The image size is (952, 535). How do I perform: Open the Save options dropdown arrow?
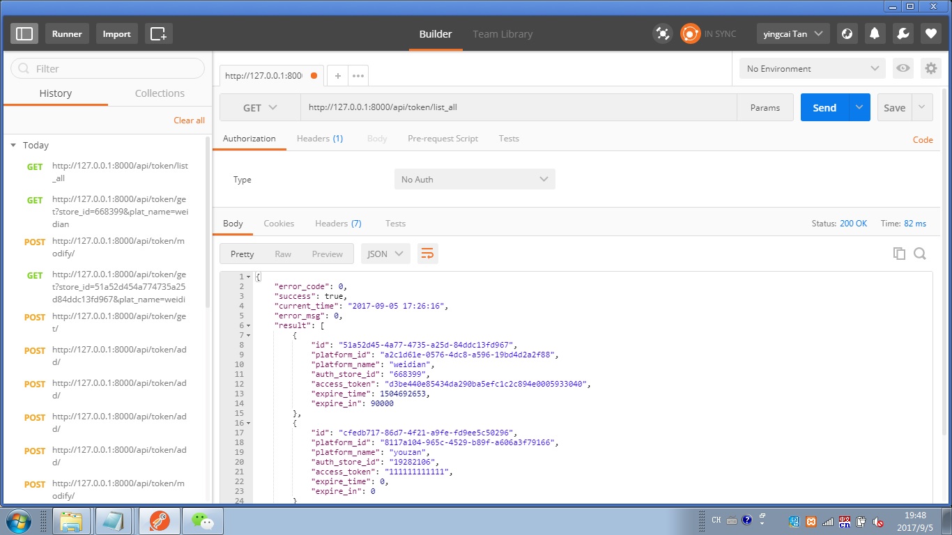click(922, 107)
